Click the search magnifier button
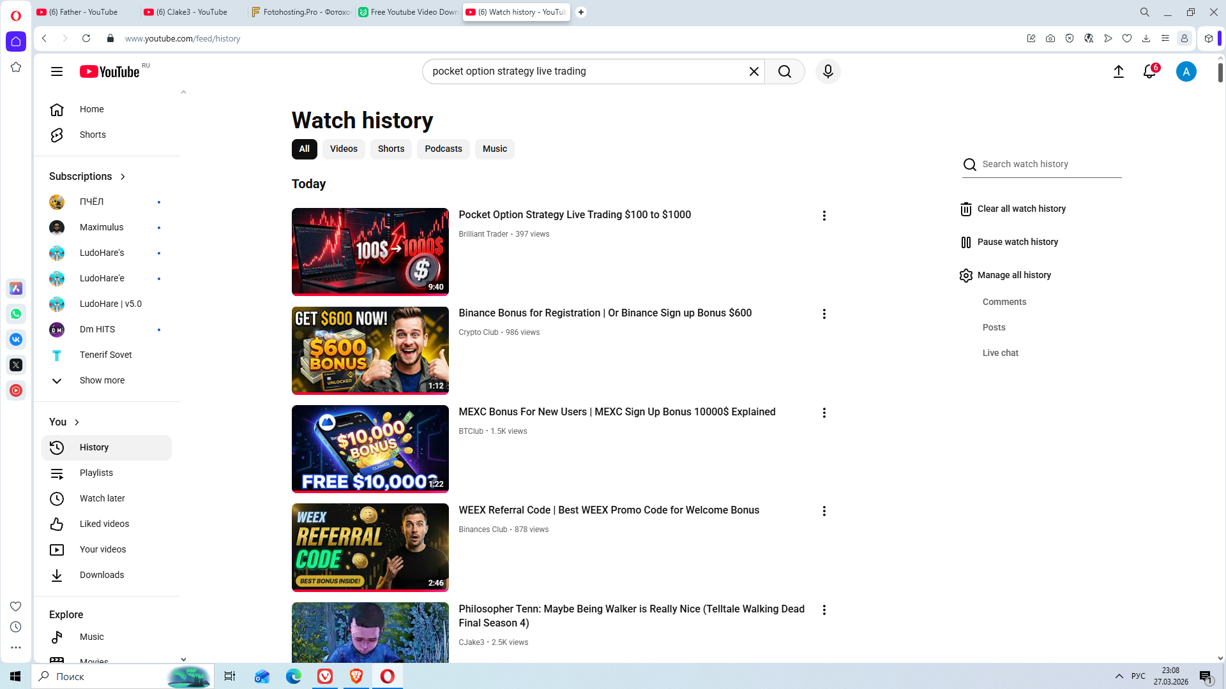 point(784,71)
